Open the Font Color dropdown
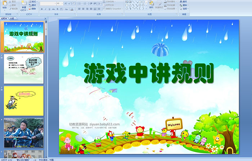252x161 pixels. pyautogui.click(x=73, y=9)
